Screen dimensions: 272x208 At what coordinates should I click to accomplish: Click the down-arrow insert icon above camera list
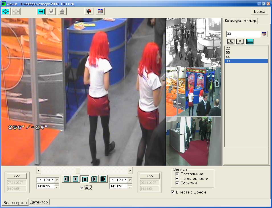click(231, 42)
